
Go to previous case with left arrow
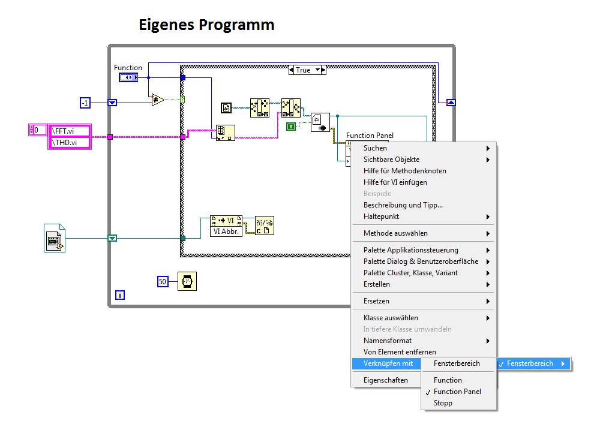[291, 70]
